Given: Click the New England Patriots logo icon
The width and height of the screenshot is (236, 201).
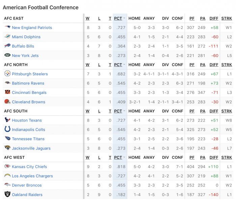Looking at the screenshot, I should pyautogui.click(x=7, y=28).
